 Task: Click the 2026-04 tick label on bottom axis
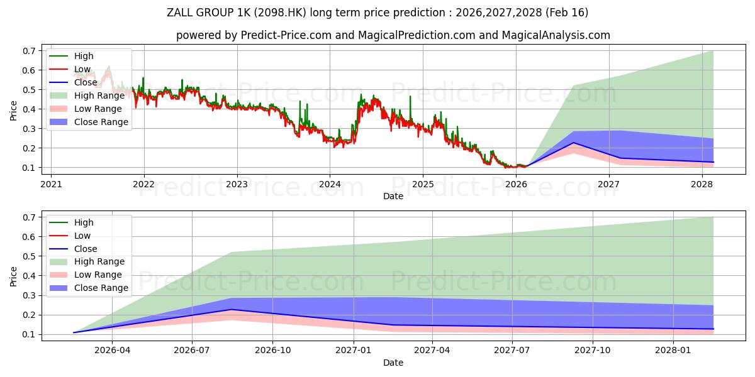[x=112, y=351]
